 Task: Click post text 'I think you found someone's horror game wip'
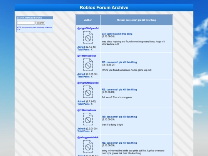point(127,70)
